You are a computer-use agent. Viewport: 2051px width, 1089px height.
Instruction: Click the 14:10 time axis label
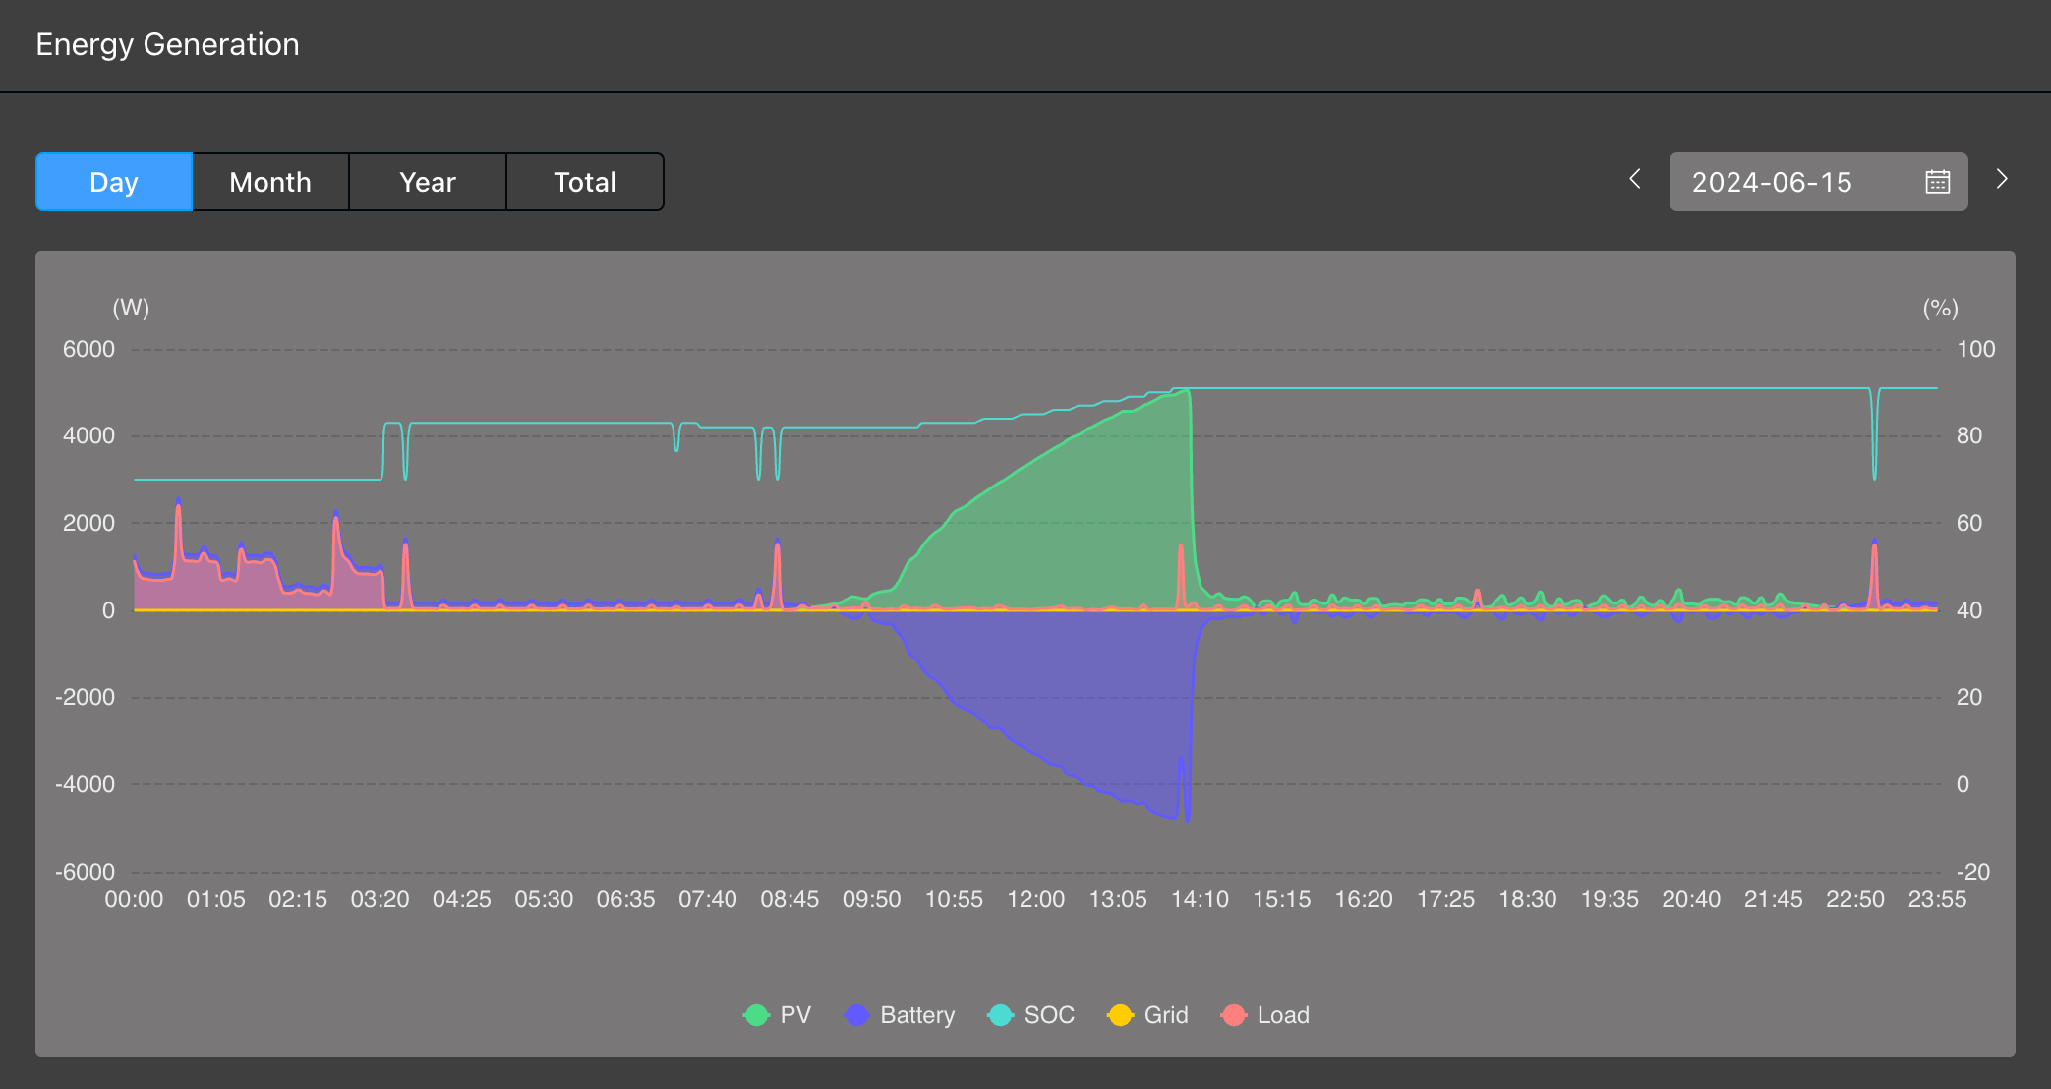click(1200, 899)
